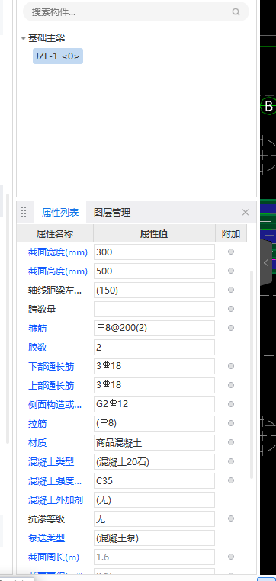Viewport: 276px width, 581px height.
Task: Toggle 附加 option for 截面周长 row
Action: pos(231,557)
